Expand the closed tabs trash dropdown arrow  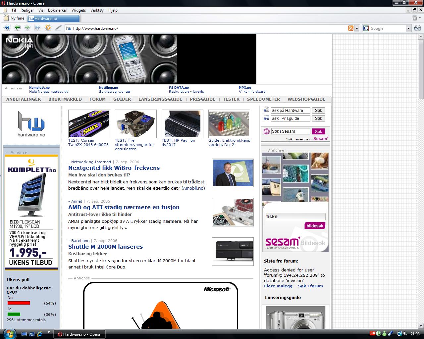[419, 18]
